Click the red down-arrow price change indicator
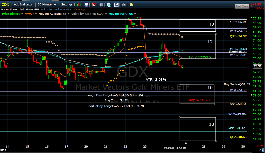Screen dimensions: 265x153 coord(251,5)
